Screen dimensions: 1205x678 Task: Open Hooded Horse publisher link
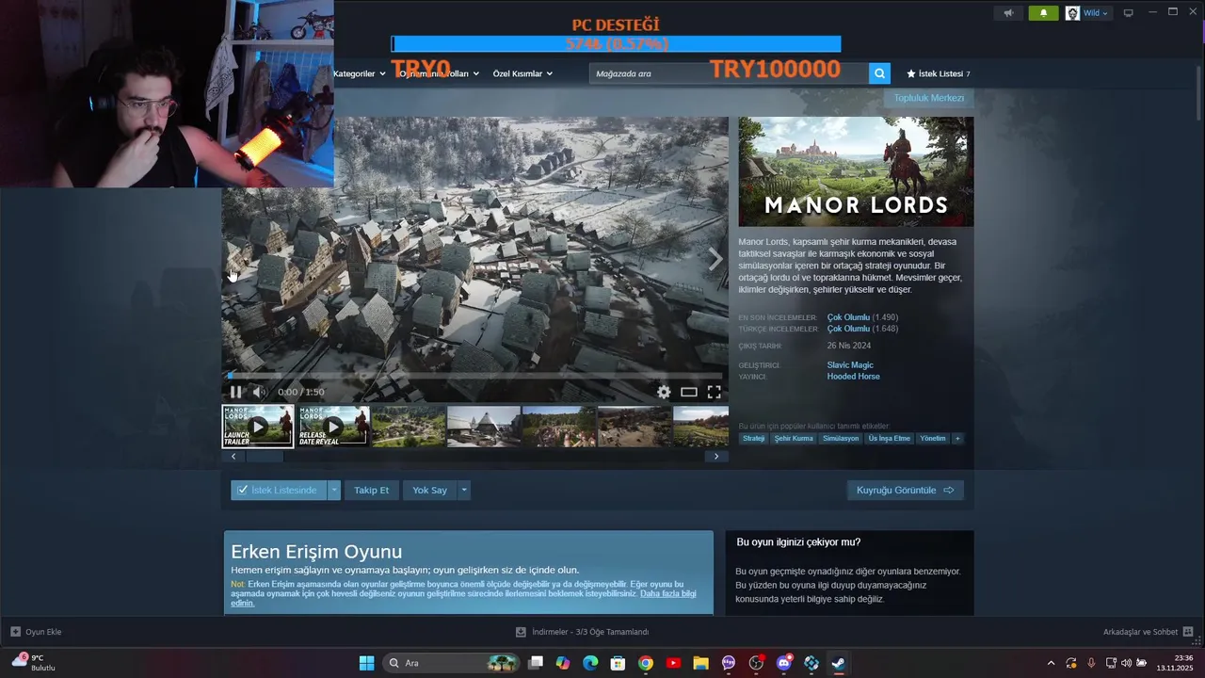point(853,377)
